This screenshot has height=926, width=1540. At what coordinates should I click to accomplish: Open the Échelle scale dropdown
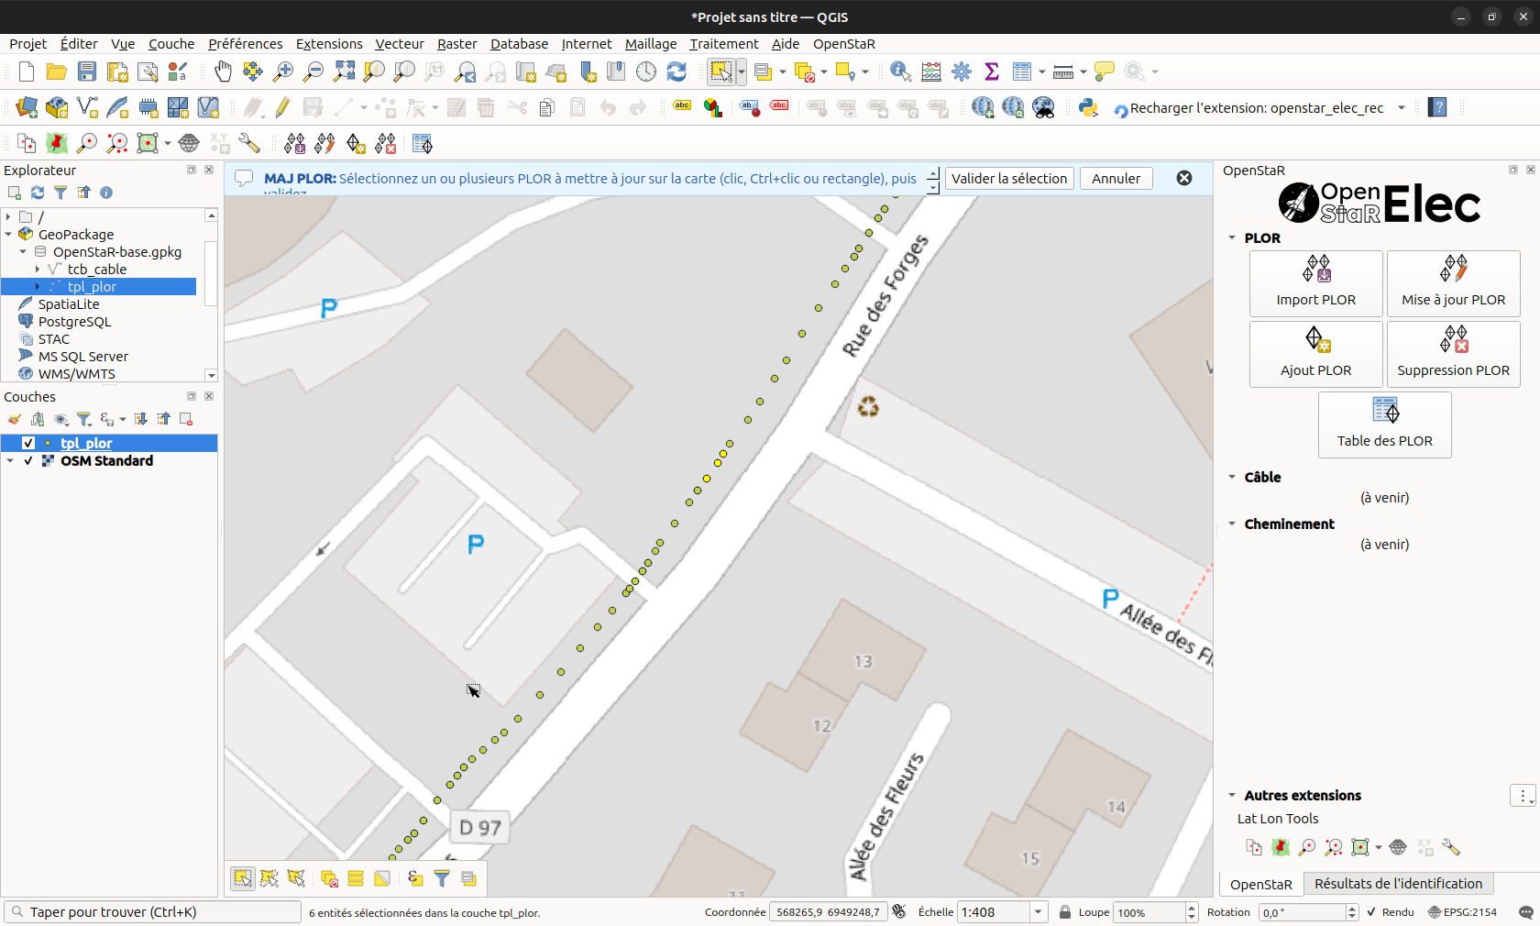[1039, 912]
